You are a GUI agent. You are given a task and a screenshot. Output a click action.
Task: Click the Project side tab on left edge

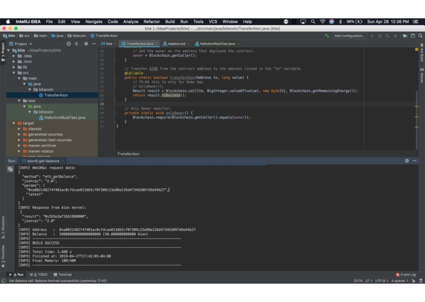3,52
